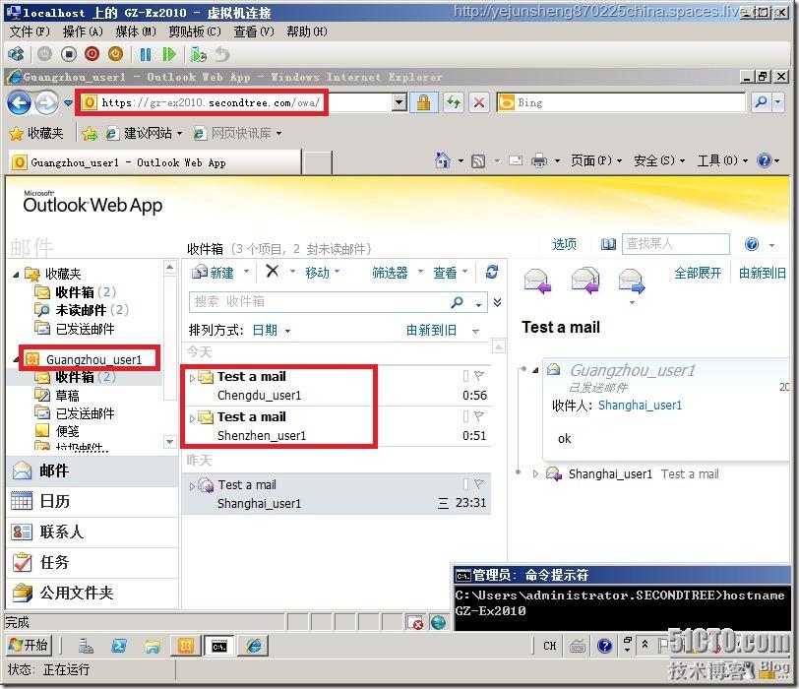Open the 剪贴板(C) menu

[x=195, y=32]
